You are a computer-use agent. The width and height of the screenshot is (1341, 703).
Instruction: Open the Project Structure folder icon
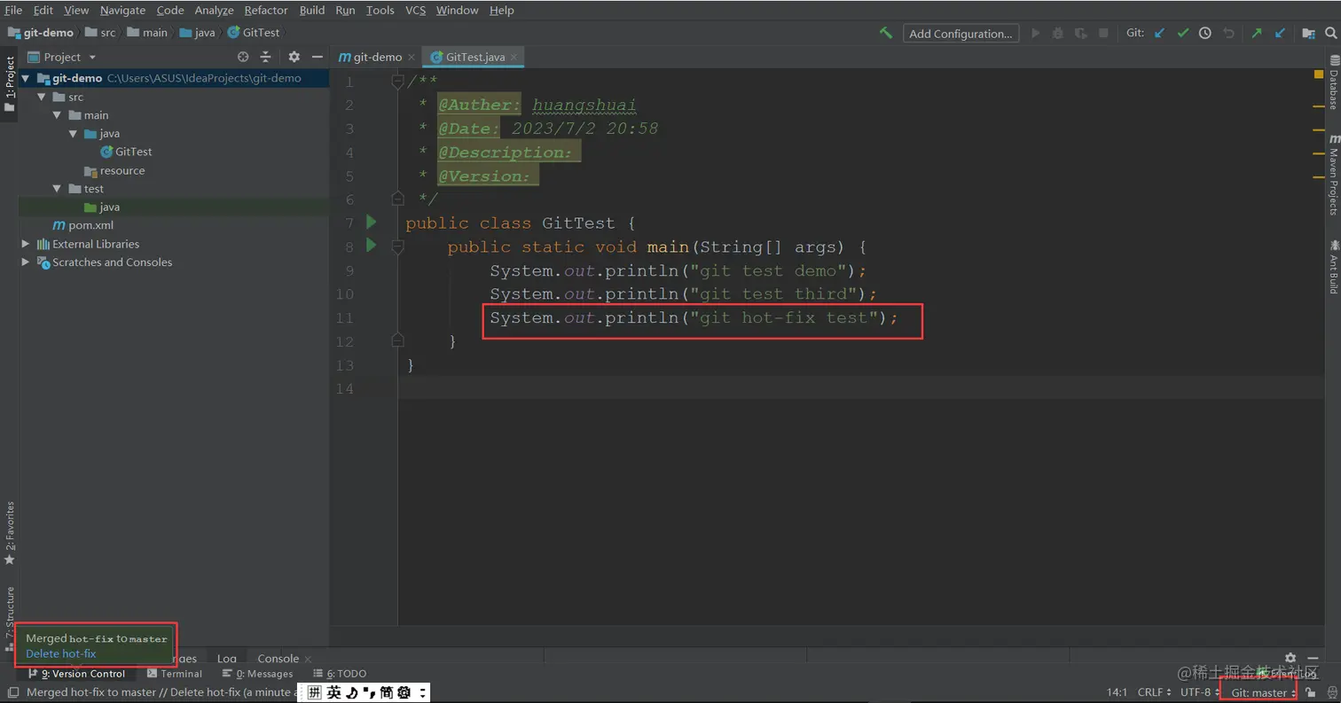[x=1308, y=33]
